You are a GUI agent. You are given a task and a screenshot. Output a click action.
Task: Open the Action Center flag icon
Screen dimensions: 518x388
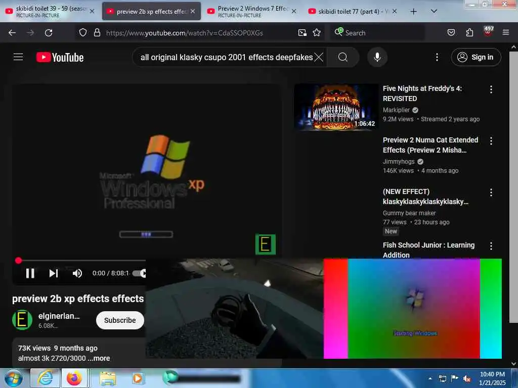click(455, 378)
